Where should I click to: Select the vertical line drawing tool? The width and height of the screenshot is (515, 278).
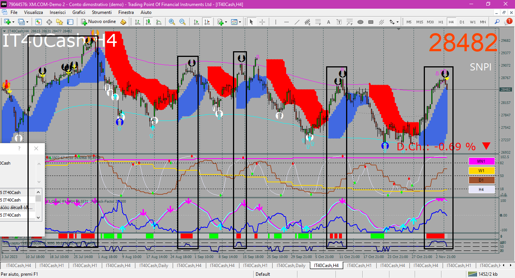[x=276, y=22]
